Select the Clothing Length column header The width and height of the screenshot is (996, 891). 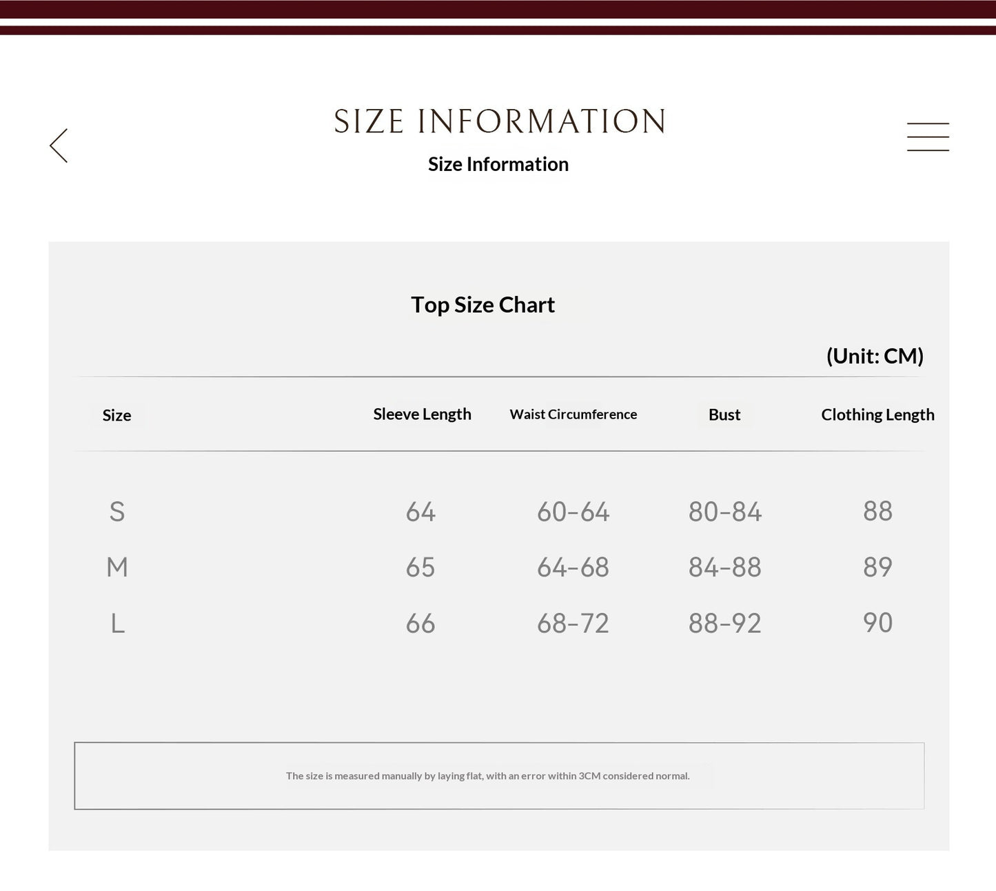pyautogui.click(x=877, y=414)
